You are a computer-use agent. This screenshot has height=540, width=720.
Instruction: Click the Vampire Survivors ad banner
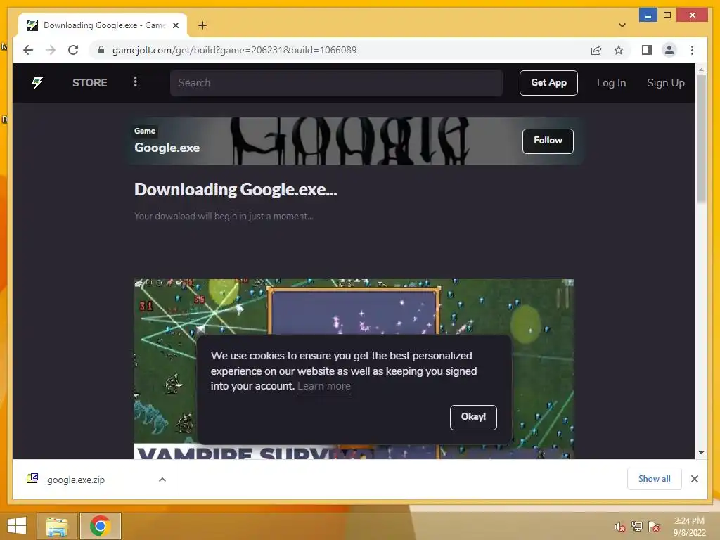[354, 368]
